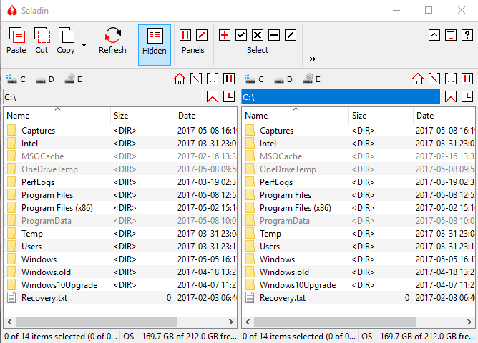Sort left panel by Name column
Screen dimensions: 478x343
(x=57, y=116)
